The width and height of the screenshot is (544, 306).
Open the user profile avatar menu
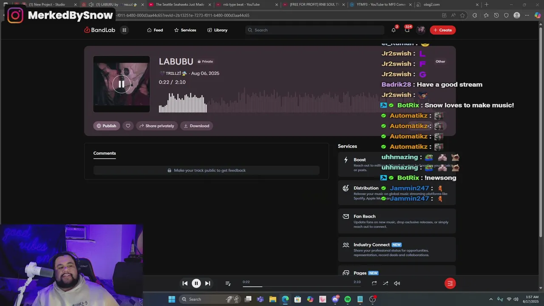click(421, 30)
